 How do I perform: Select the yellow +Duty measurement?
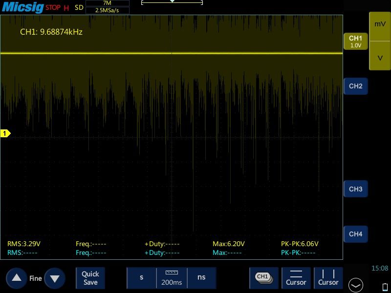click(162, 244)
